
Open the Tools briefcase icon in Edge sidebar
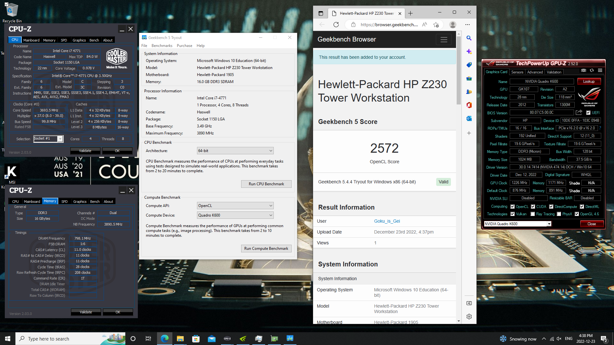469,78
